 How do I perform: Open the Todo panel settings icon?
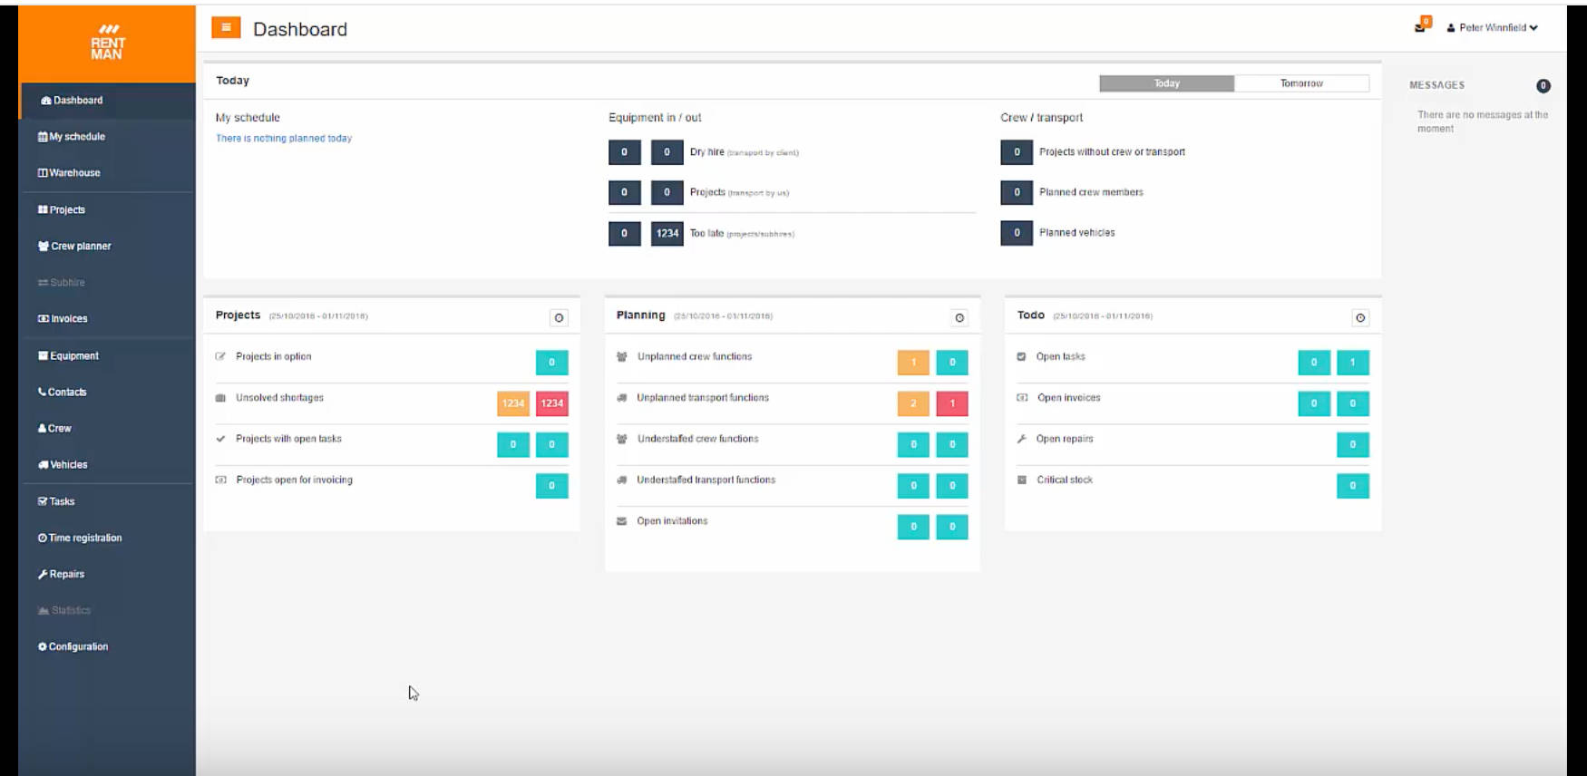[1359, 317]
